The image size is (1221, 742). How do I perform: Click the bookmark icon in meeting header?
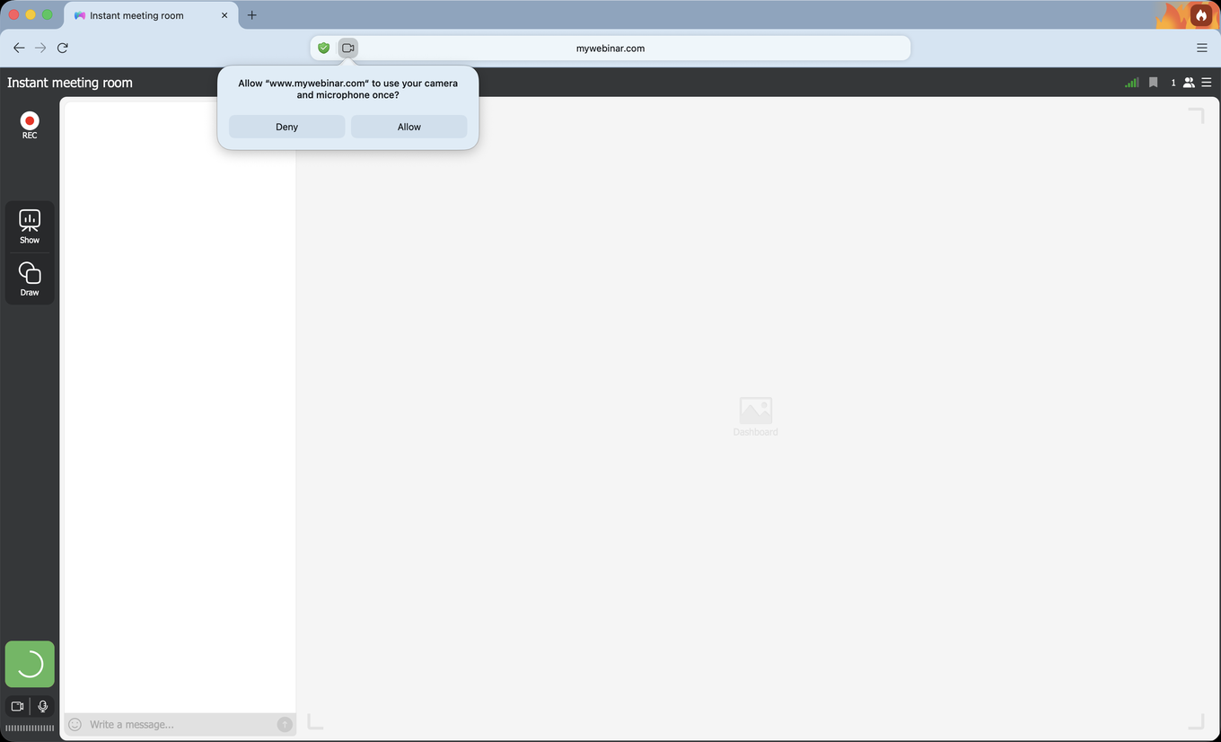[1154, 83]
